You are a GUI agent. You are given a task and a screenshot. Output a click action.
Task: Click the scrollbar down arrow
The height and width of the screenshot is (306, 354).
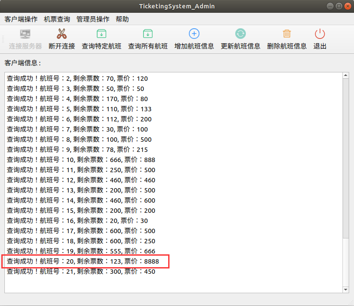pos(346,290)
